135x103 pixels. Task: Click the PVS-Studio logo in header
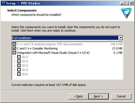(x=126, y=13)
